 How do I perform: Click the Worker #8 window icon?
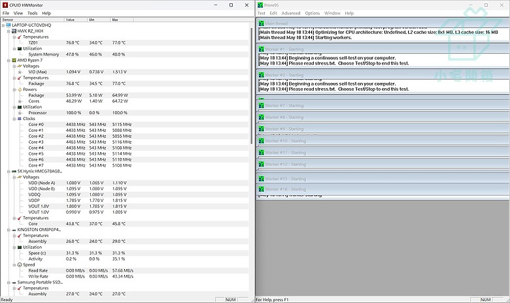point(261,118)
